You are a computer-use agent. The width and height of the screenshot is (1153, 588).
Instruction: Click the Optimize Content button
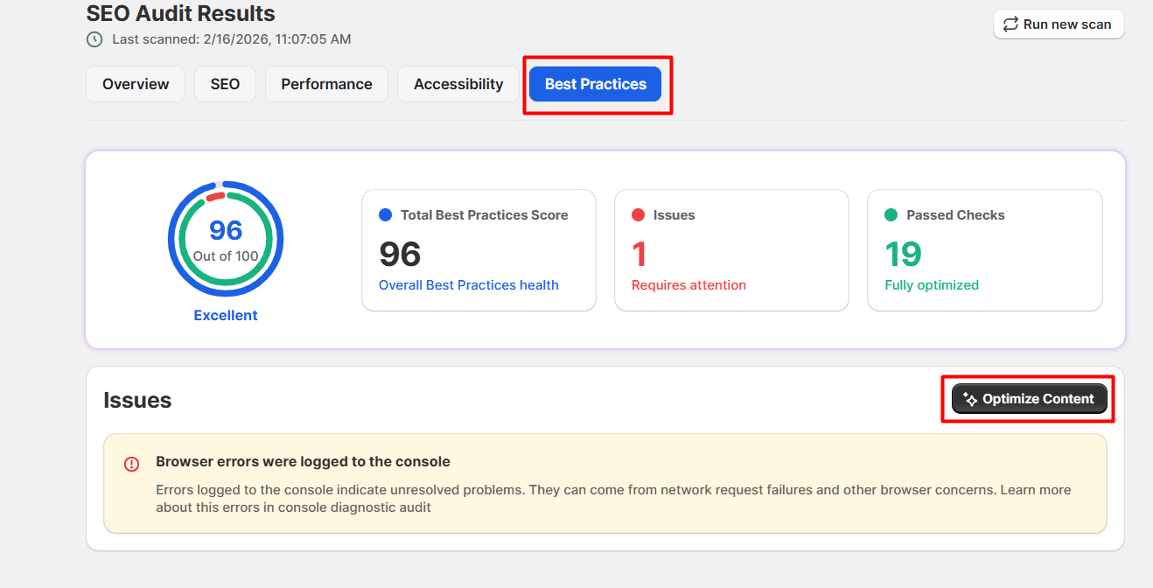(1029, 399)
